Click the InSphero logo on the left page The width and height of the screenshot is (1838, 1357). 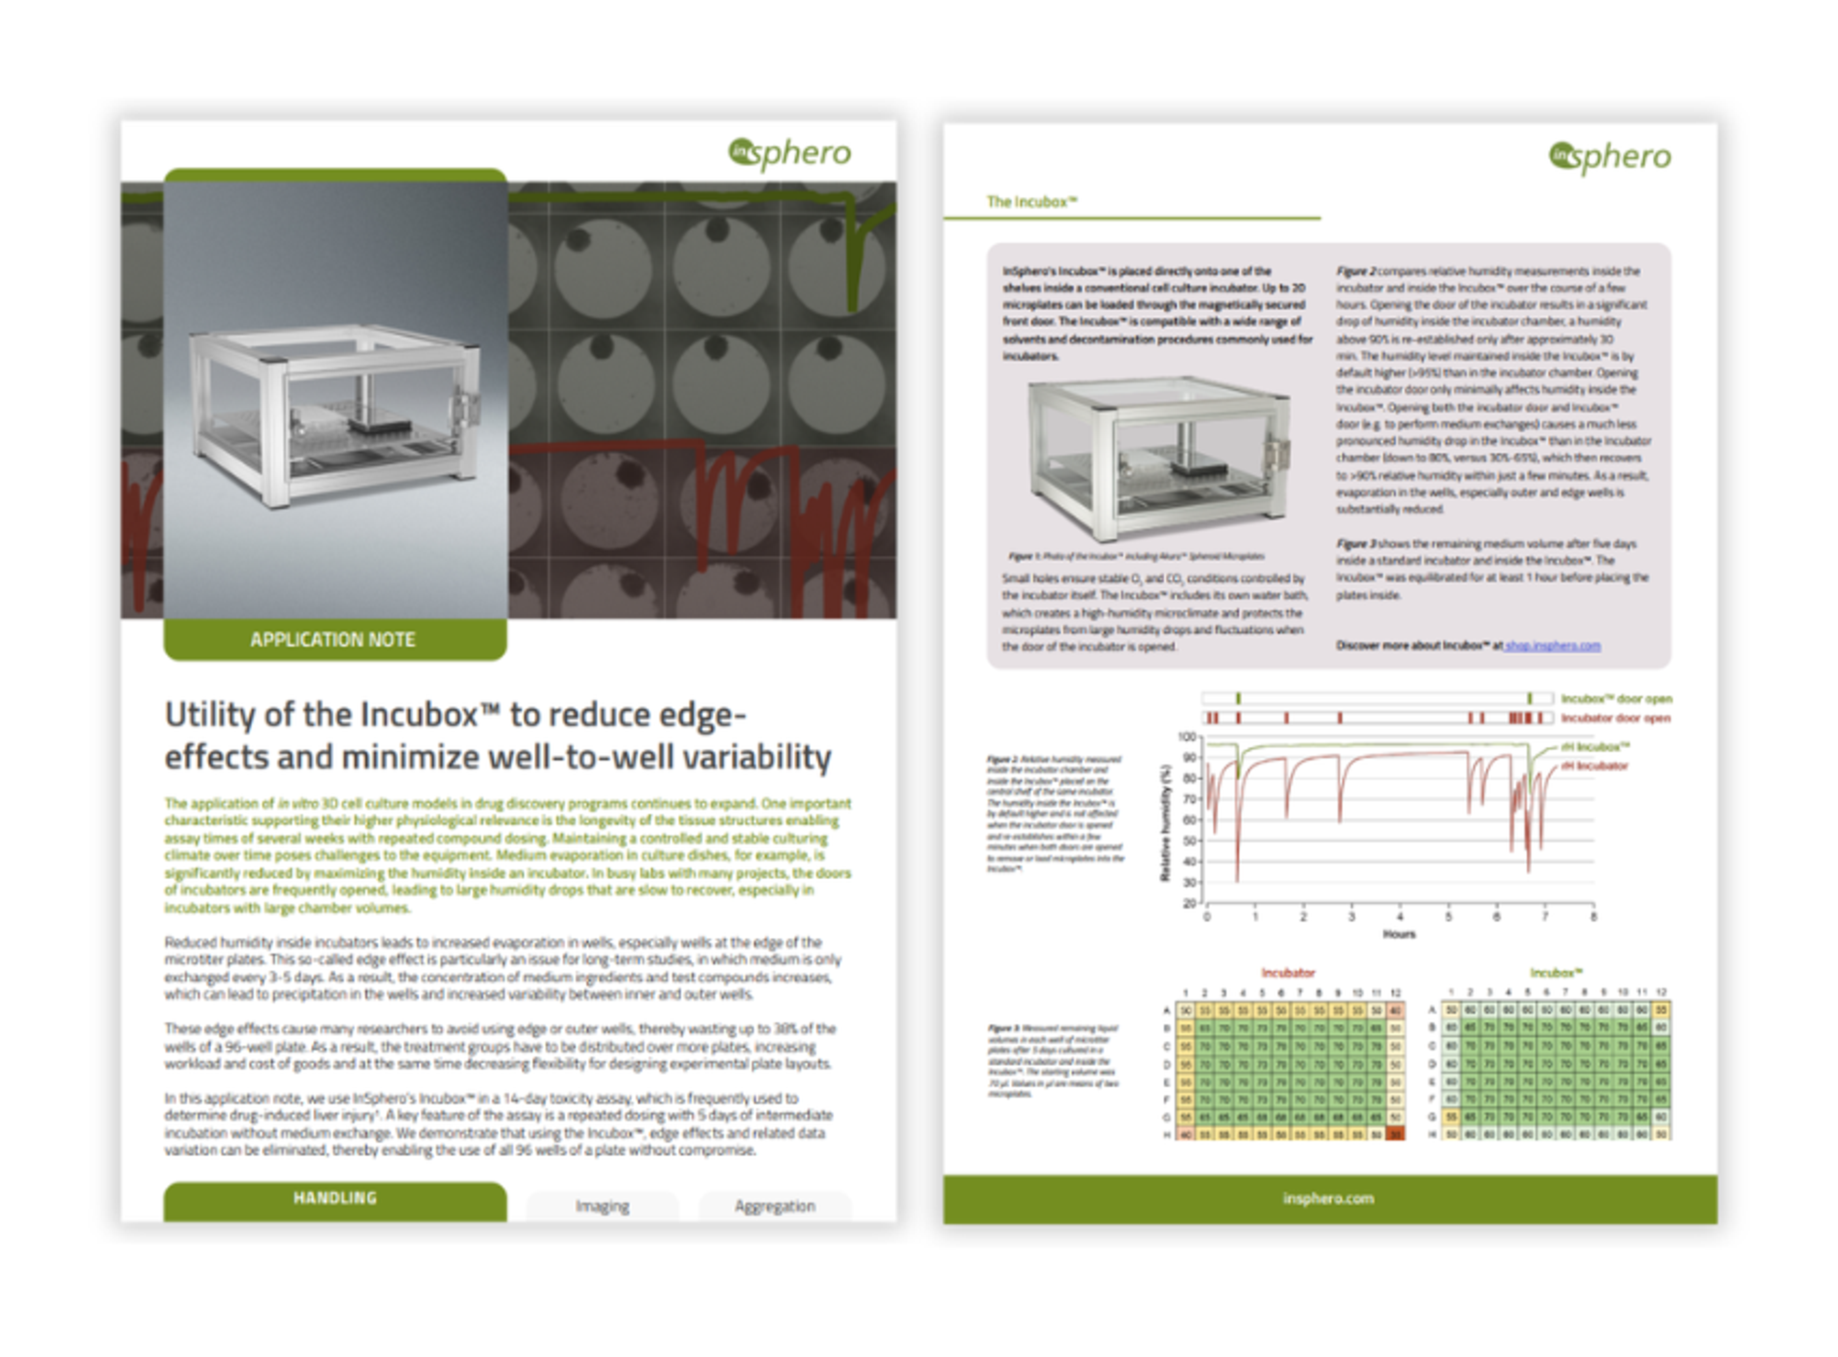pos(789,154)
